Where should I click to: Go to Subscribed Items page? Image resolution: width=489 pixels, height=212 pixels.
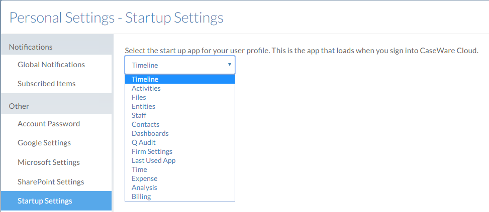pyautogui.click(x=46, y=84)
